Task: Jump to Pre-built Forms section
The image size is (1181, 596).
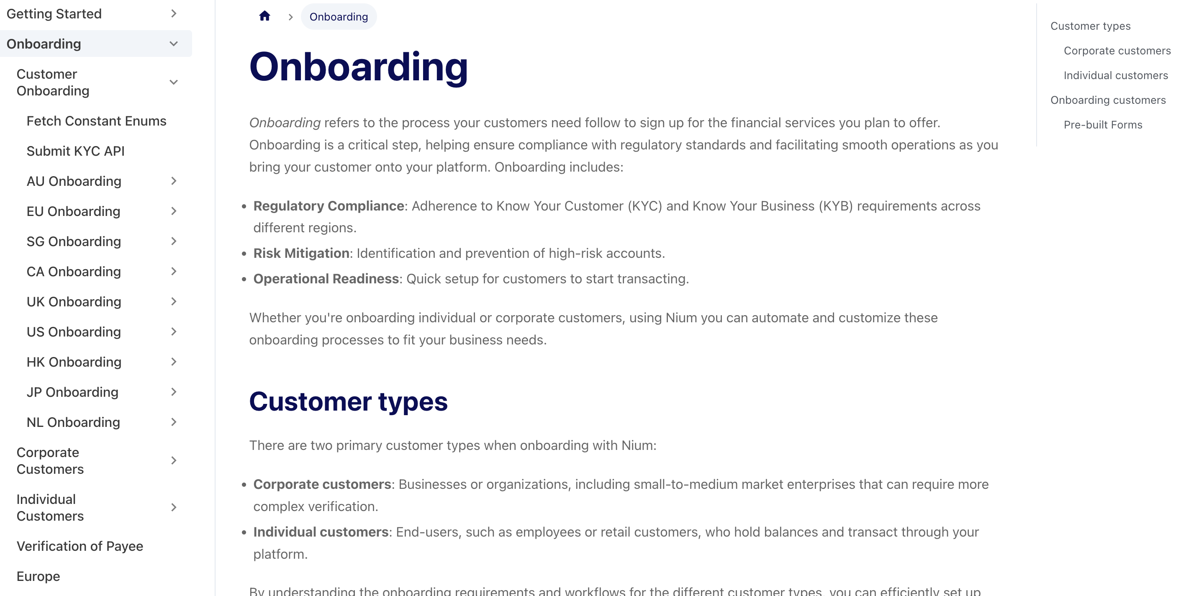Action: coord(1103,125)
